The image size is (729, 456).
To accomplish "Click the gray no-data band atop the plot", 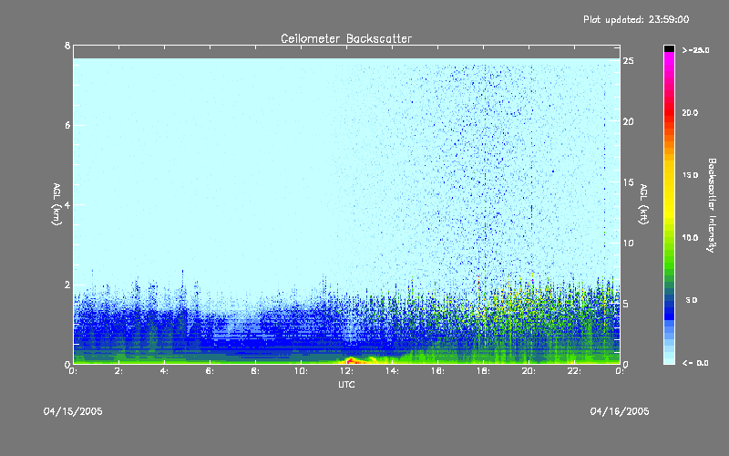I will 346,52.
